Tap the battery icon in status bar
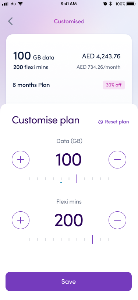Image resolution: width=138 pixels, height=300 pixels. pyautogui.click(x=131, y=4)
